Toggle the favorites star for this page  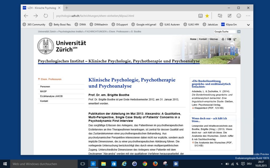click(207, 16)
